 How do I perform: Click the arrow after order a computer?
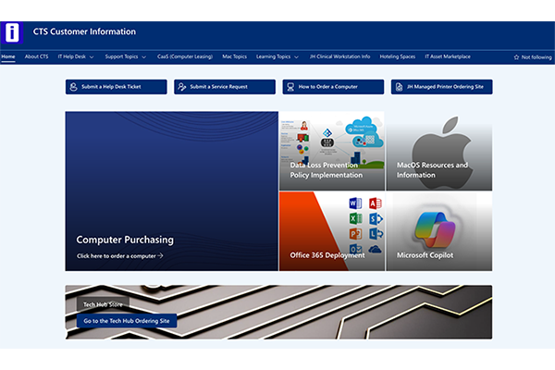pyautogui.click(x=160, y=255)
